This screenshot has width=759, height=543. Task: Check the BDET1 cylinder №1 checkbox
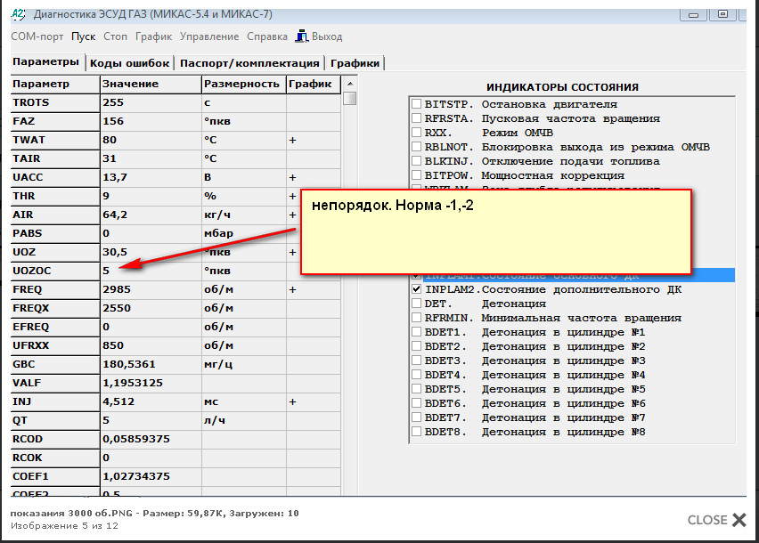pyautogui.click(x=416, y=332)
